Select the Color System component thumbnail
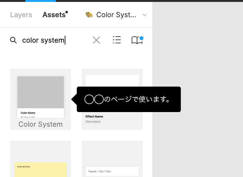The image size is (243, 177). [x=41, y=99]
